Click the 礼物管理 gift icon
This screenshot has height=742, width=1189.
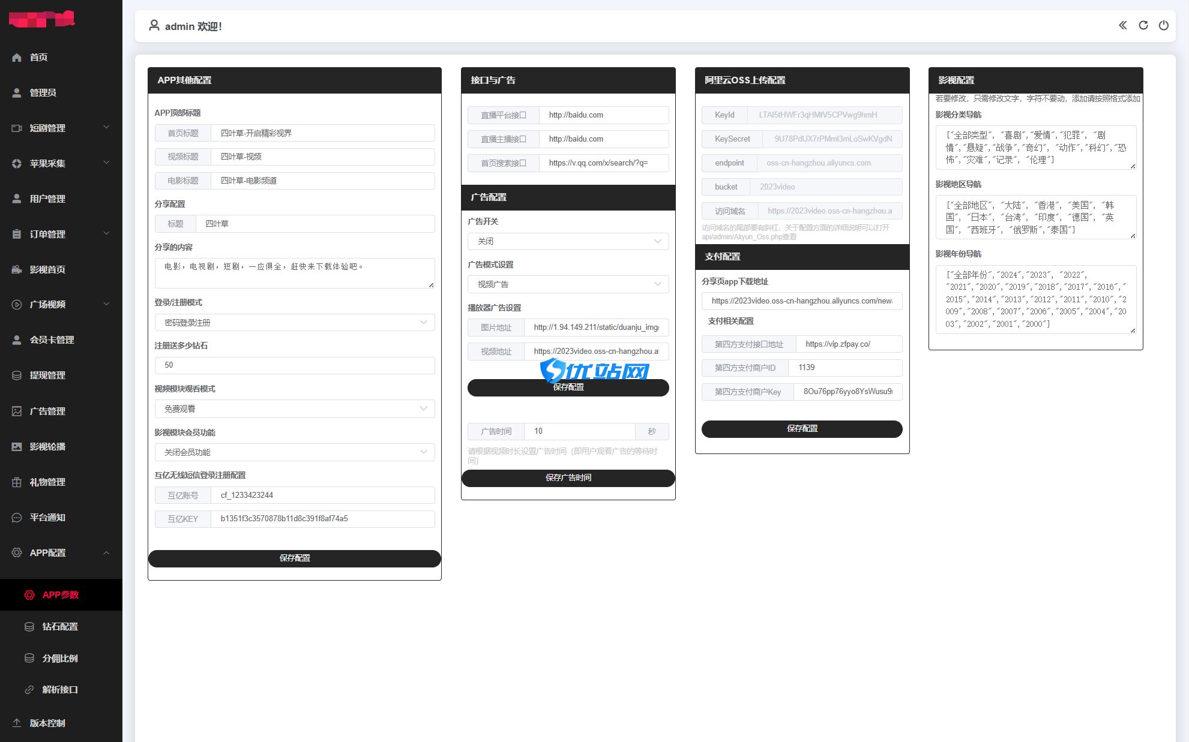click(x=17, y=482)
